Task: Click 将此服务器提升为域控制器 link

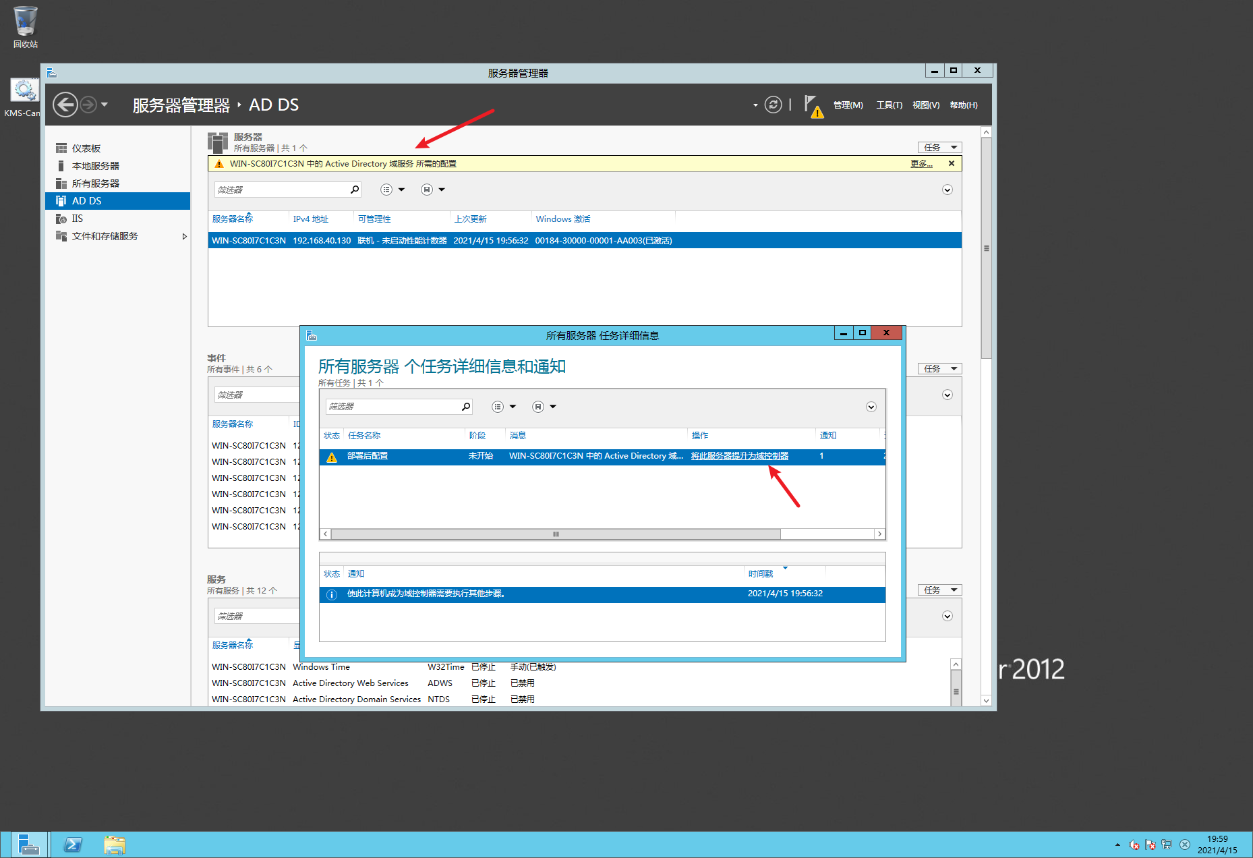Action: [x=740, y=456]
